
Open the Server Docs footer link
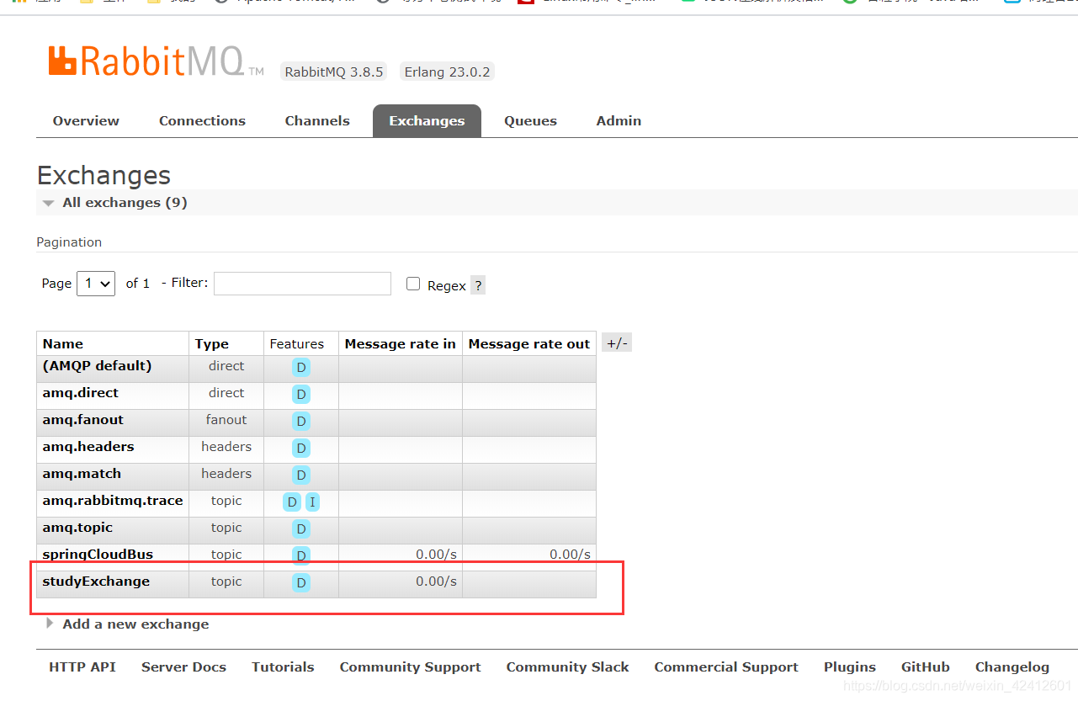tap(183, 667)
